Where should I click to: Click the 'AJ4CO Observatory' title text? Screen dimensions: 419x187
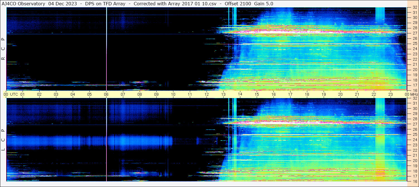(23, 4)
